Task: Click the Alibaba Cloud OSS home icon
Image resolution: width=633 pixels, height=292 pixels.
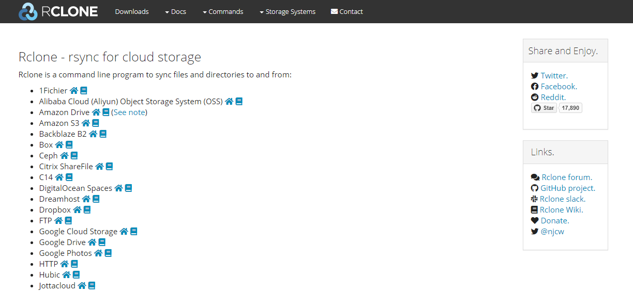Action: (229, 102)
